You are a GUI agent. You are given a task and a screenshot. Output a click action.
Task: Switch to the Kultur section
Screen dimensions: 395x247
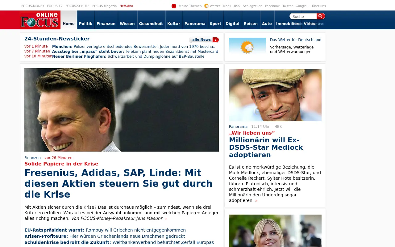point(174,24)
